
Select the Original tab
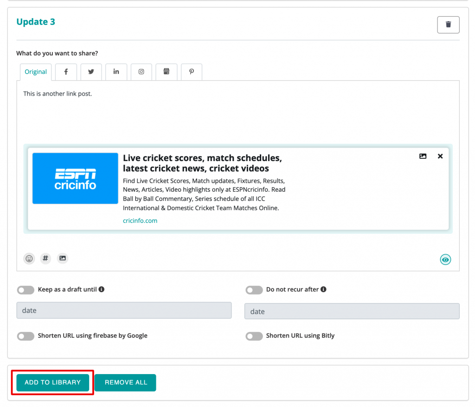[x=36, y=72]
